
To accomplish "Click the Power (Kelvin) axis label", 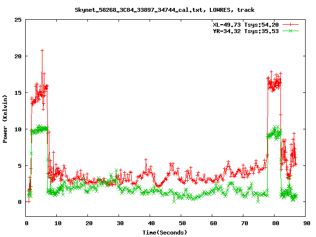I will (5, 118).
